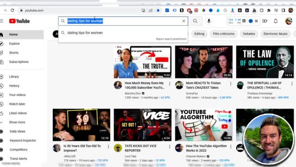Select the Debates filter chip
This screenshot has height=167, width=296.
click(x=249, y=34)
